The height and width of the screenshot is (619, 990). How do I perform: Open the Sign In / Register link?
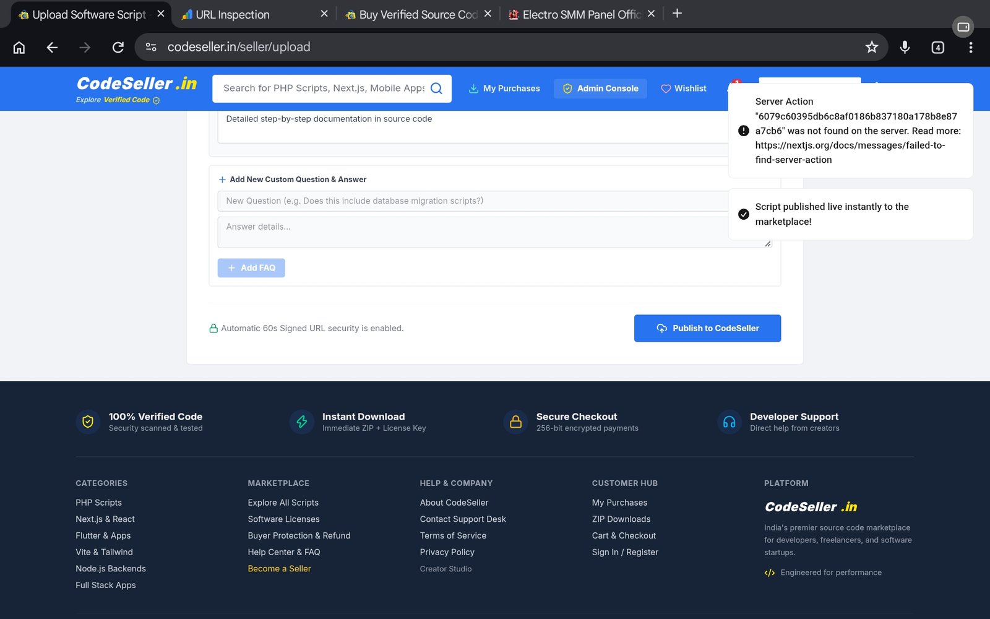click(x=625, y=552)
